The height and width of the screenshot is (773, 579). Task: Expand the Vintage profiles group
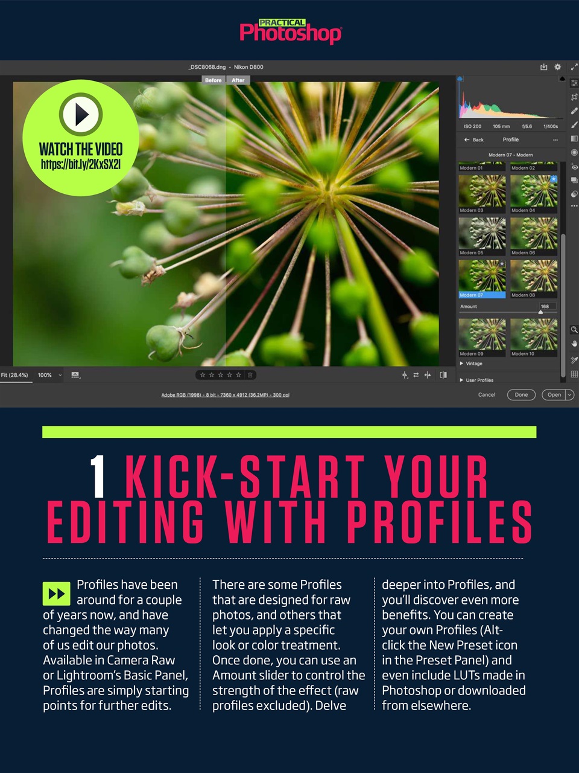[470, 364]
